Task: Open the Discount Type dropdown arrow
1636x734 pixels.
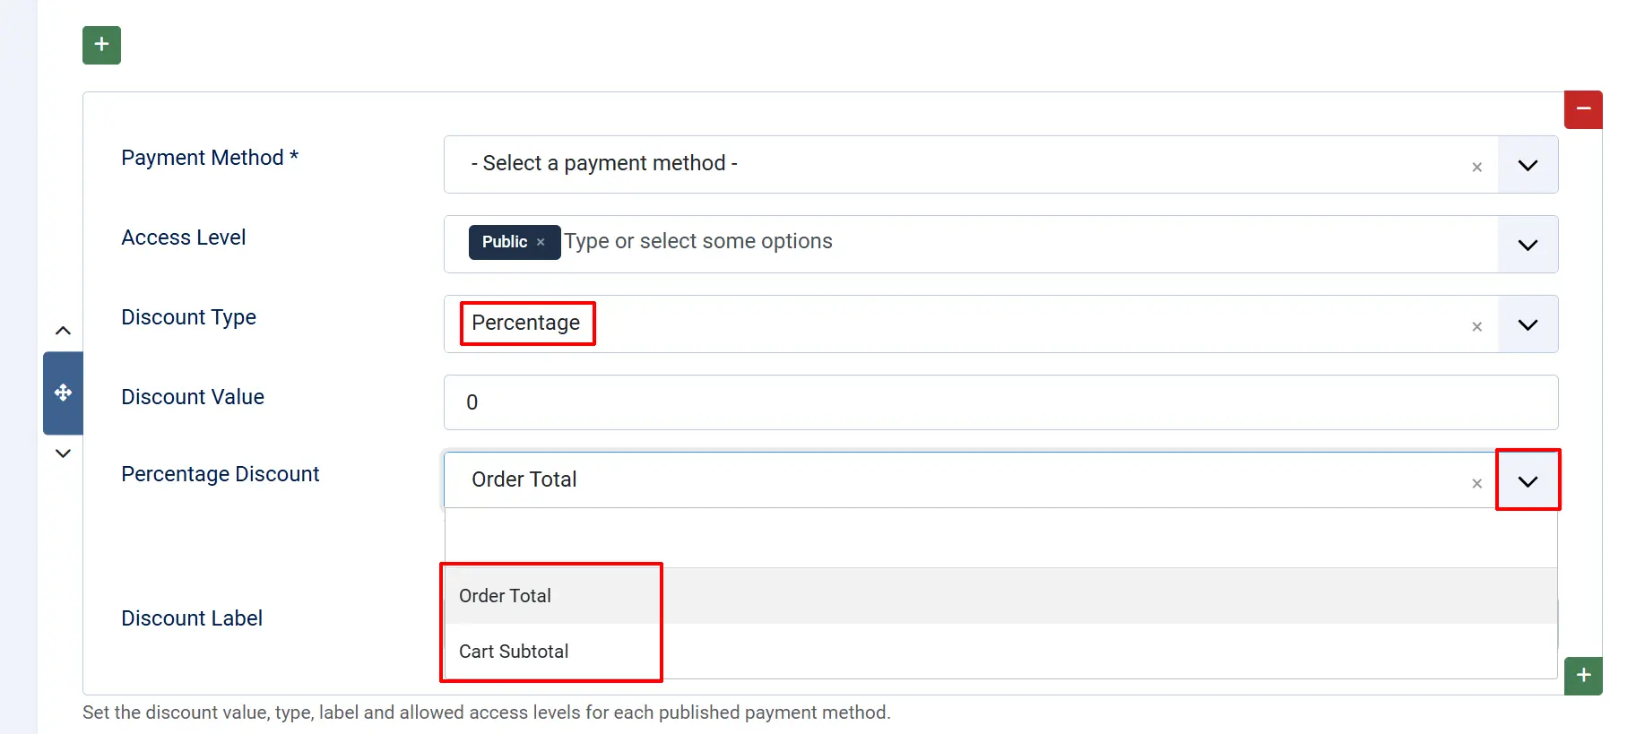Action: [1528, 324]
